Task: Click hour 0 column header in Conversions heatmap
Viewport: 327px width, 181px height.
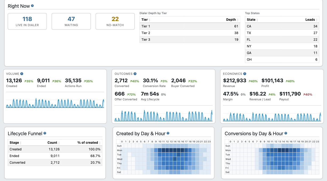Action: (x=230, y=142)
